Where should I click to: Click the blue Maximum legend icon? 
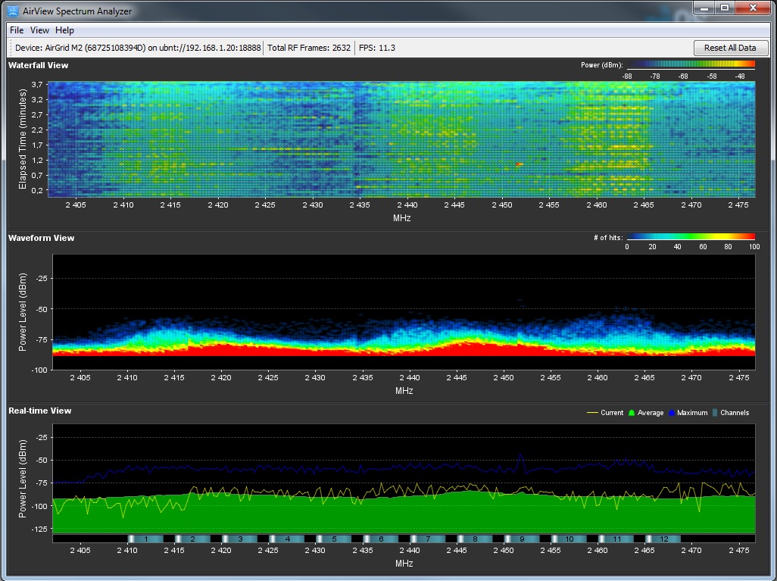point(672,413)
